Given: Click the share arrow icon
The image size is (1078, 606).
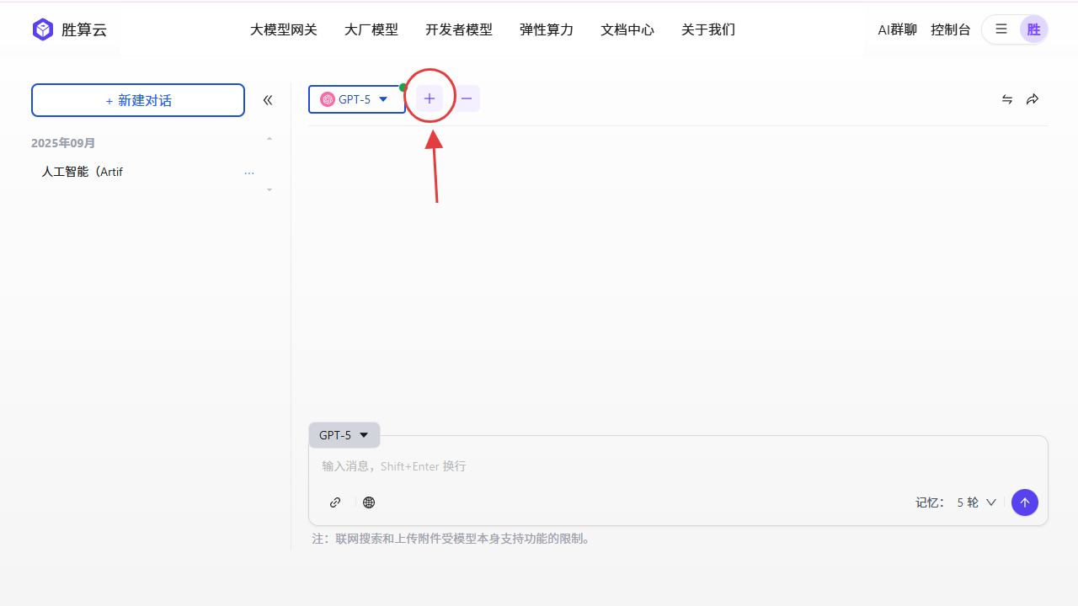Looking at the screenshot, I should [1033, 99].
